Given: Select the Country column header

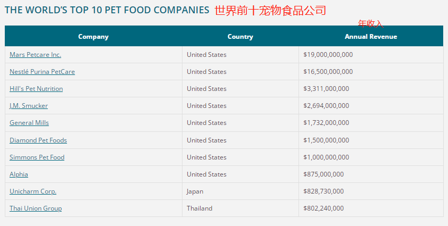Looking at the screenshot, I should coord(240,37).
